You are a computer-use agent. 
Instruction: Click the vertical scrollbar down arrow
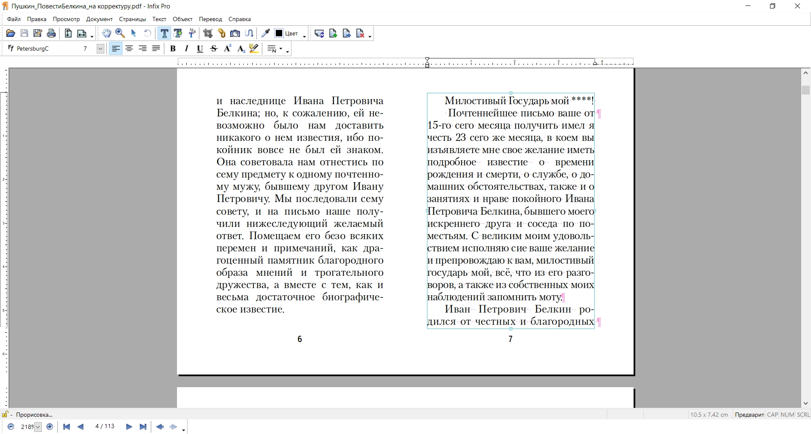click(x=806, y=403)
